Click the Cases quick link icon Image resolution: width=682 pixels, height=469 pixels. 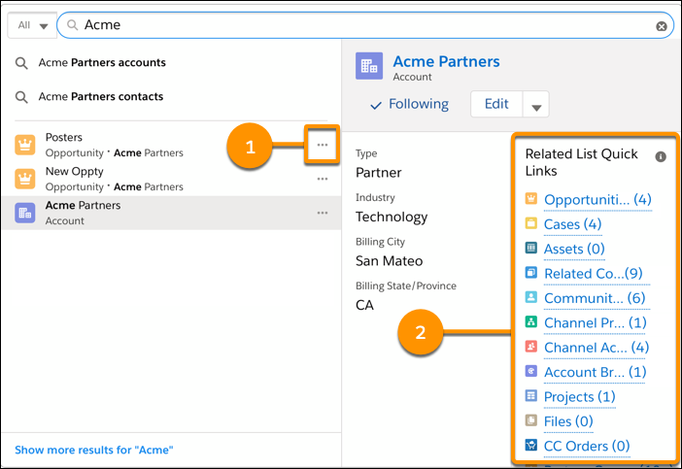point(531,223)
